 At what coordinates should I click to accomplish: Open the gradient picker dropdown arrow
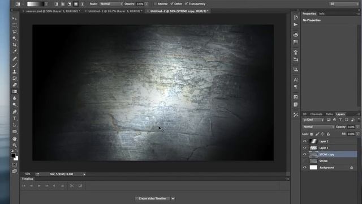(x=46, y=4)
